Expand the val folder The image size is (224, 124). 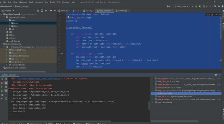[x=7, y=29]
